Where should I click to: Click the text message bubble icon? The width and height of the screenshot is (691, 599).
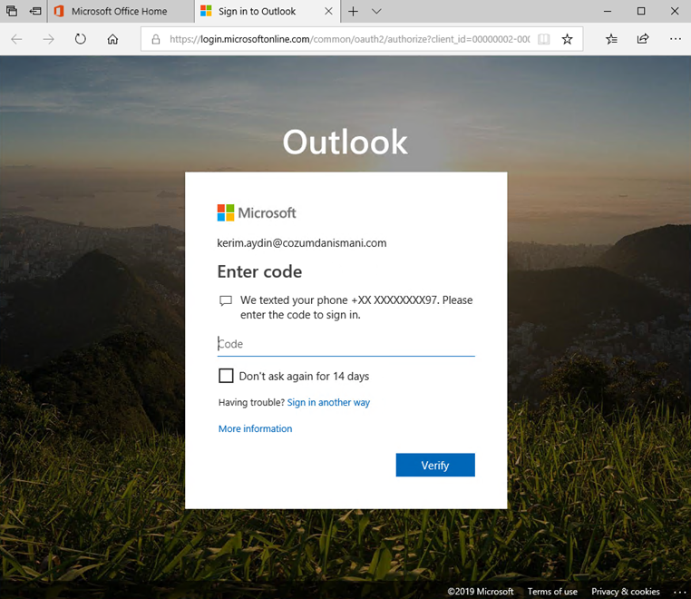click(226, 300)
